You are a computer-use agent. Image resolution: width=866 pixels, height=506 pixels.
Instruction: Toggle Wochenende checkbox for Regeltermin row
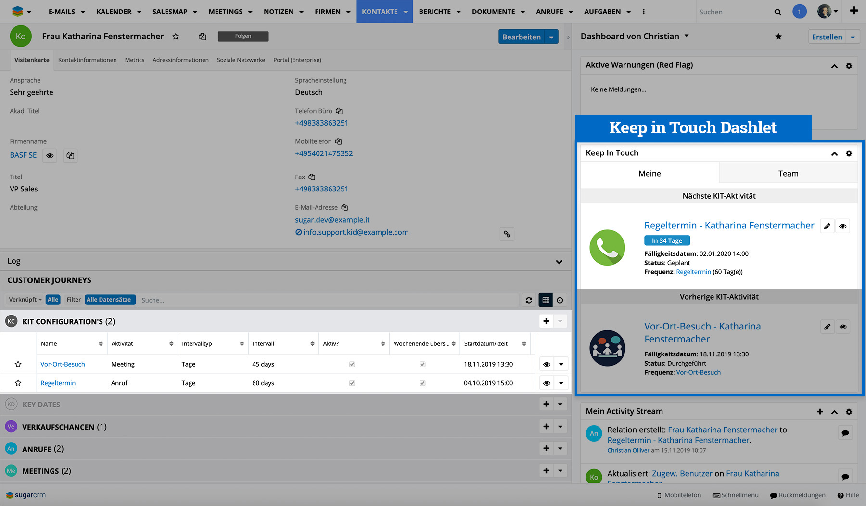422,383
